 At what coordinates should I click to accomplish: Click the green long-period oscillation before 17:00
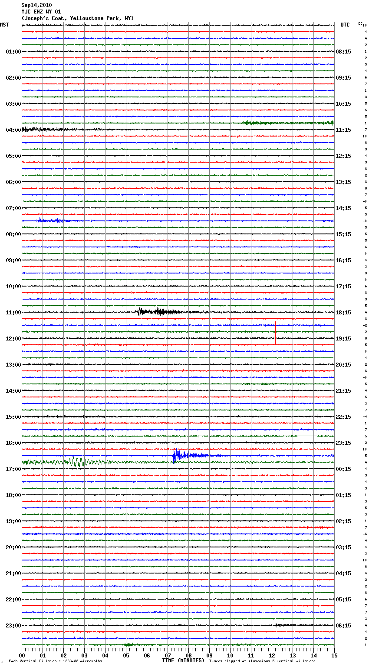click(80, 462)
